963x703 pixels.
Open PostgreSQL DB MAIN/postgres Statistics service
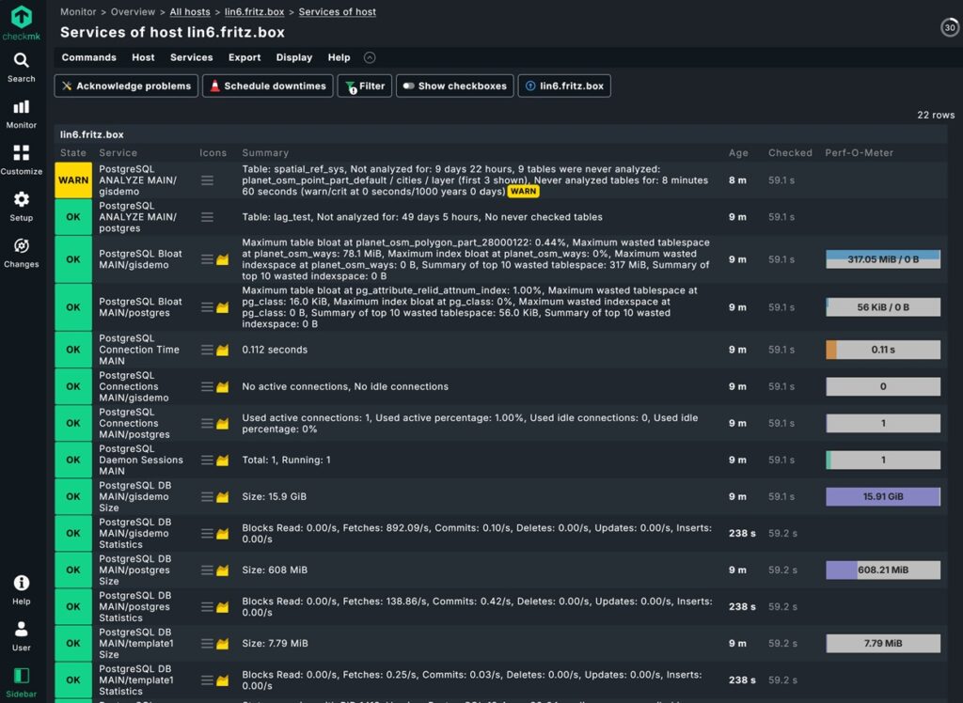click(135, 606)
